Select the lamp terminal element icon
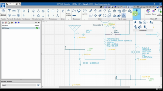 click(x=43, y=11)
